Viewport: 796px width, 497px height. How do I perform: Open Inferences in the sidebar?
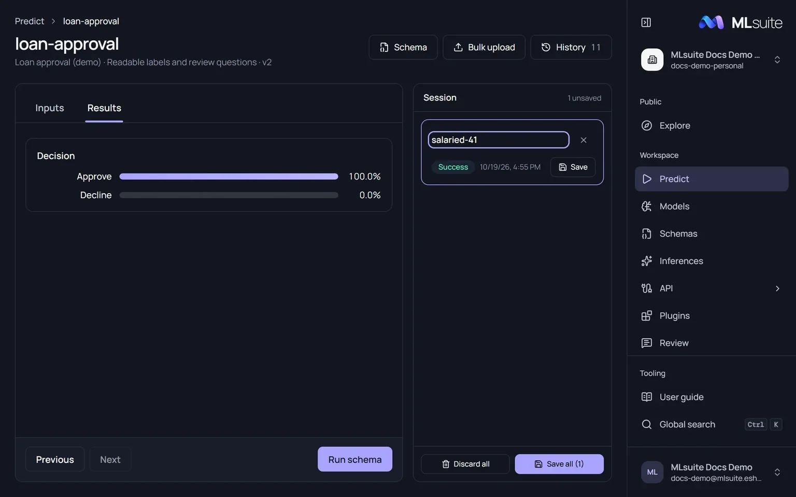[x=711, y=261]
